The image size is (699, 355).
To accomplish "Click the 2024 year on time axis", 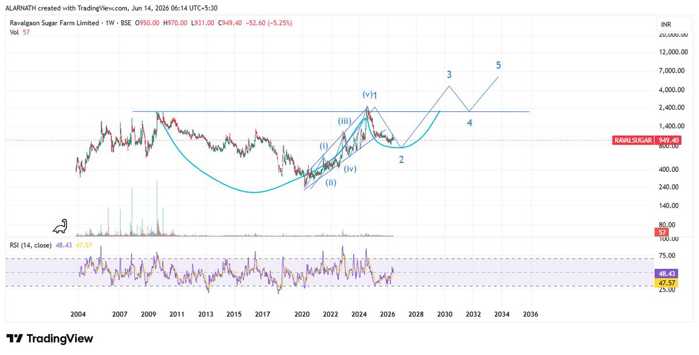I will point(359,314).
